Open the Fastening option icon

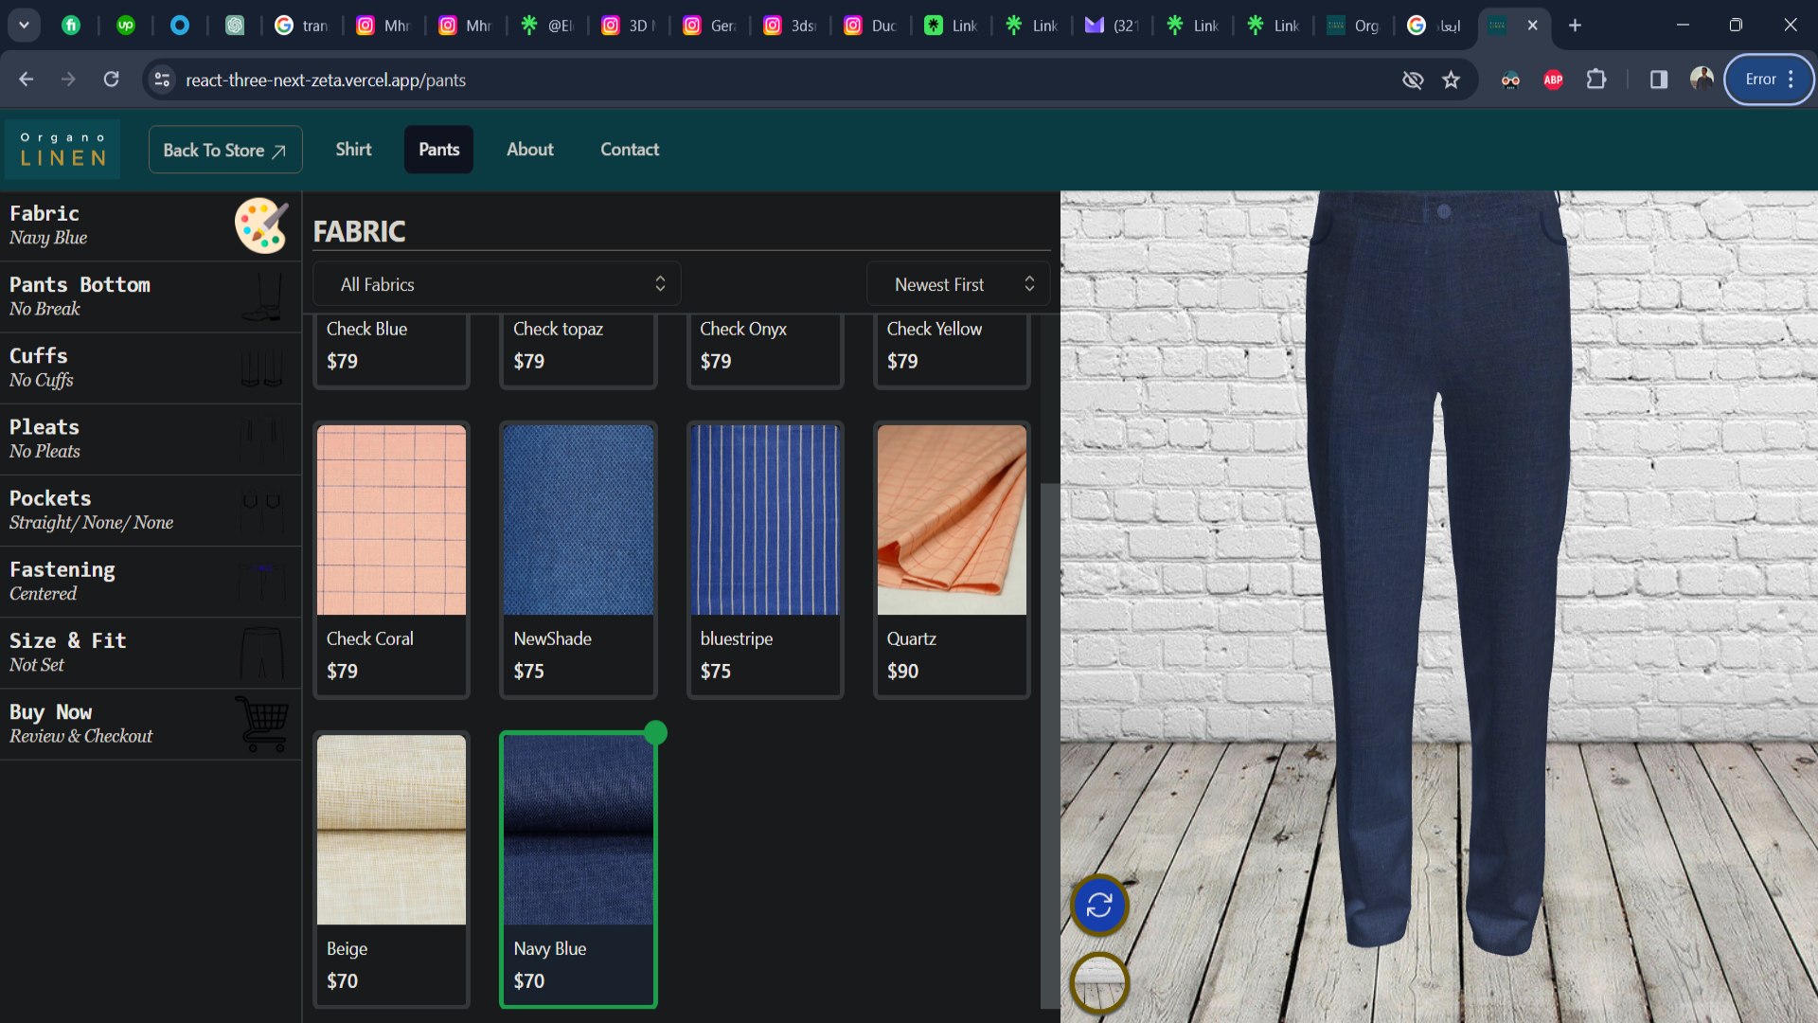[x=261, y=582]
